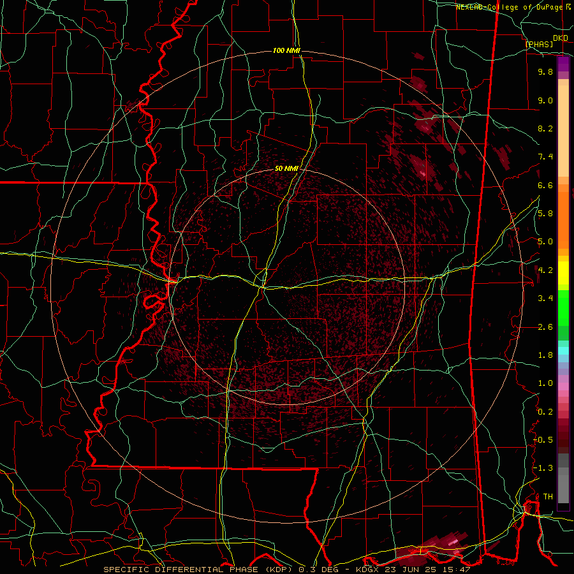Click the 4.2 legend value

545,270
